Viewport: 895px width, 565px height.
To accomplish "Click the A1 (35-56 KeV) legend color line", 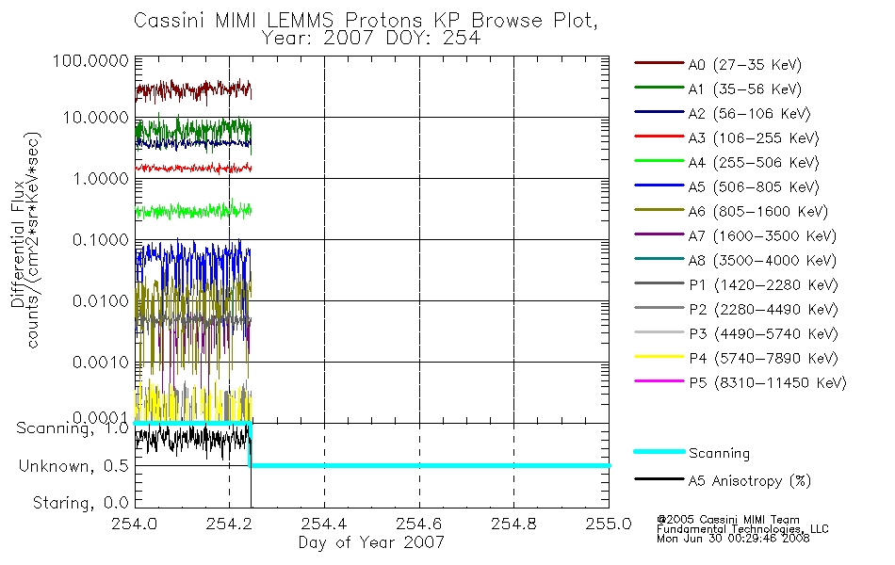I will click(x=659, y=88).
